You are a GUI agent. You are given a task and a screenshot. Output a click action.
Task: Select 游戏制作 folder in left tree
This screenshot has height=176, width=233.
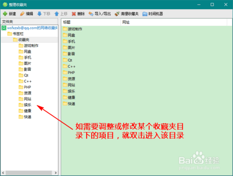pyautogui.click(x=28, y=46)
